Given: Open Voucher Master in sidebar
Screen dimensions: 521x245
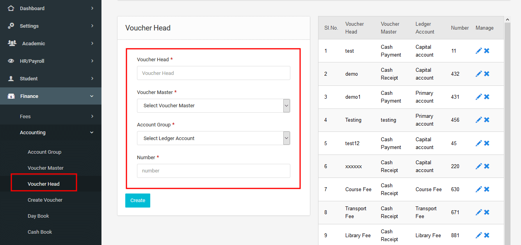Looking at the screenshot, I should point(46,168).
